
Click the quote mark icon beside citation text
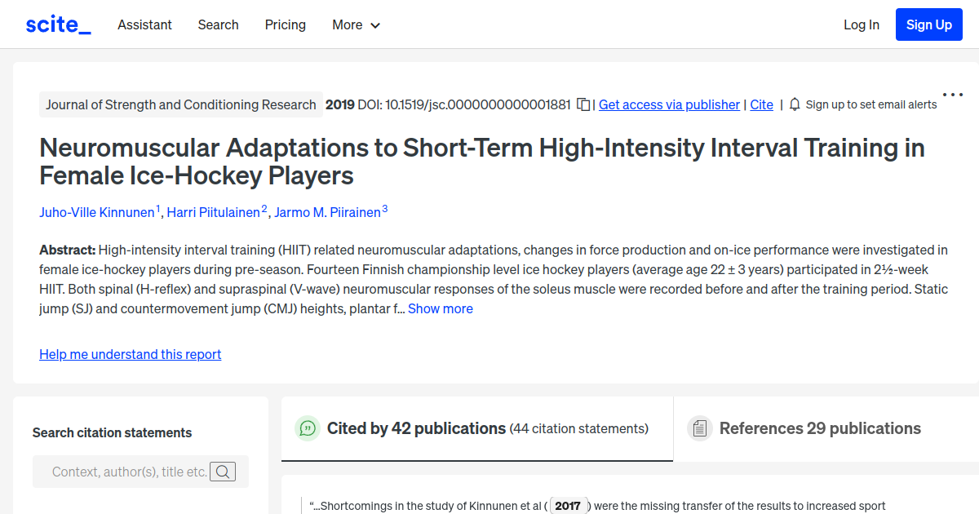pos(310,504)
